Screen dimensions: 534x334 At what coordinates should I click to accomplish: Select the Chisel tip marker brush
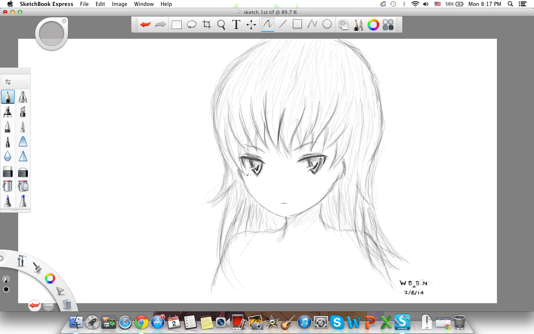pyautogui.click(x=23, y=112)
